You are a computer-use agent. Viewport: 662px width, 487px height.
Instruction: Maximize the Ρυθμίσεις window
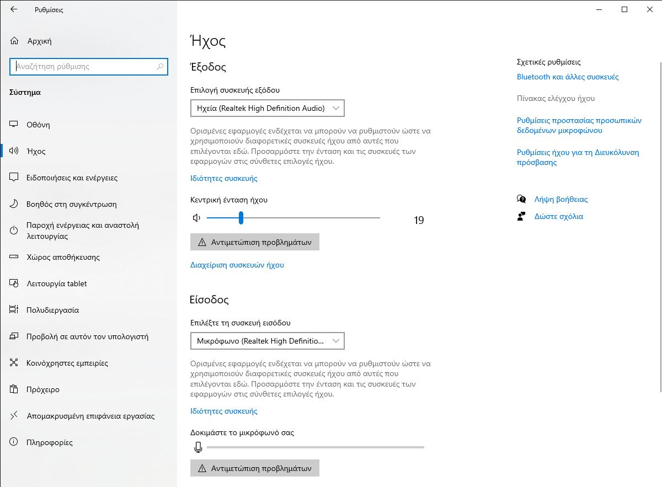tap(624, 9)
